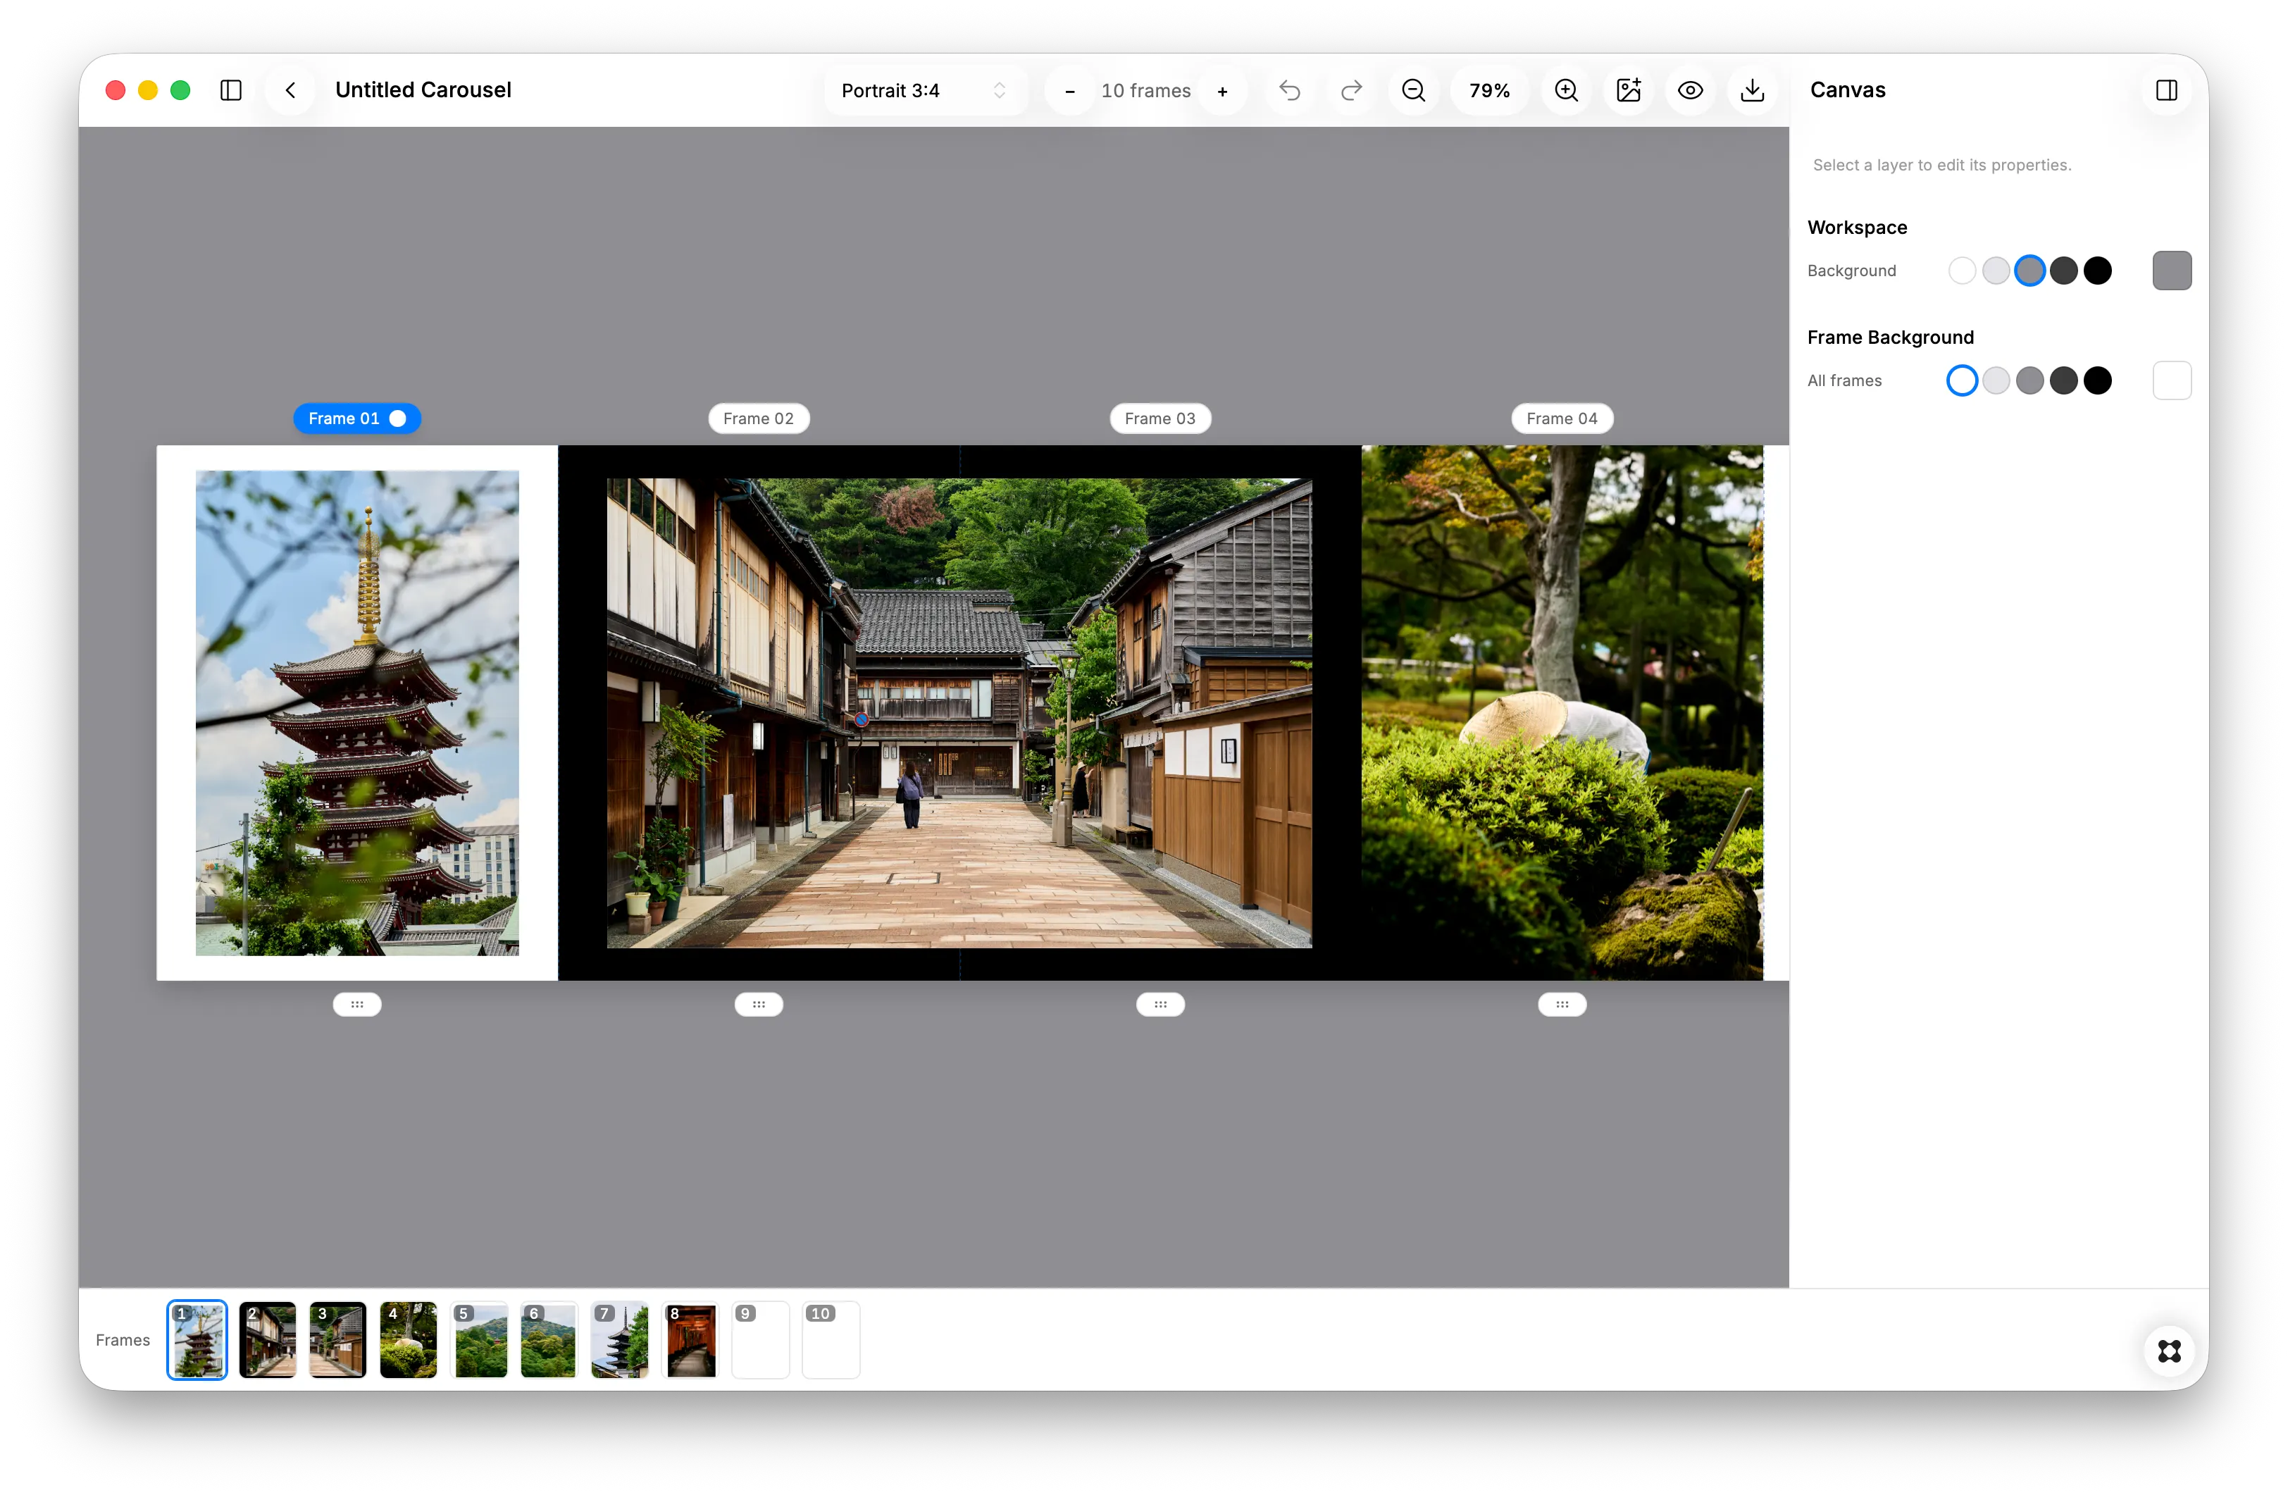This screenshot has height=1495, width=2288.
Task: Set all frames background to light gray
Action: (x=1996, y=380)
